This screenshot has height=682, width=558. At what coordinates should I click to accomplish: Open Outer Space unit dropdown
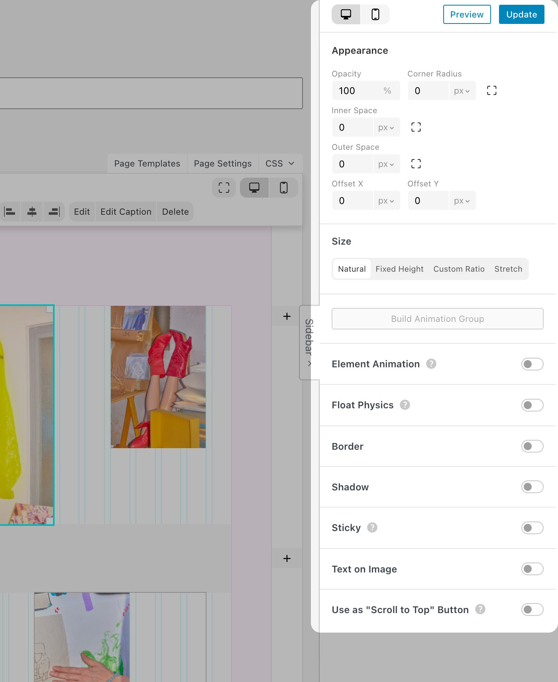386,164
